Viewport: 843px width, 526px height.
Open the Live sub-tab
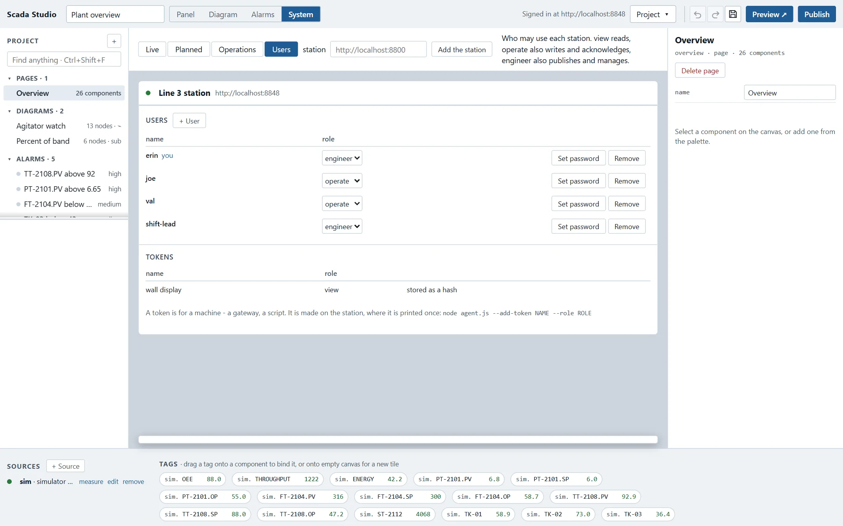[x=152, y=49]
